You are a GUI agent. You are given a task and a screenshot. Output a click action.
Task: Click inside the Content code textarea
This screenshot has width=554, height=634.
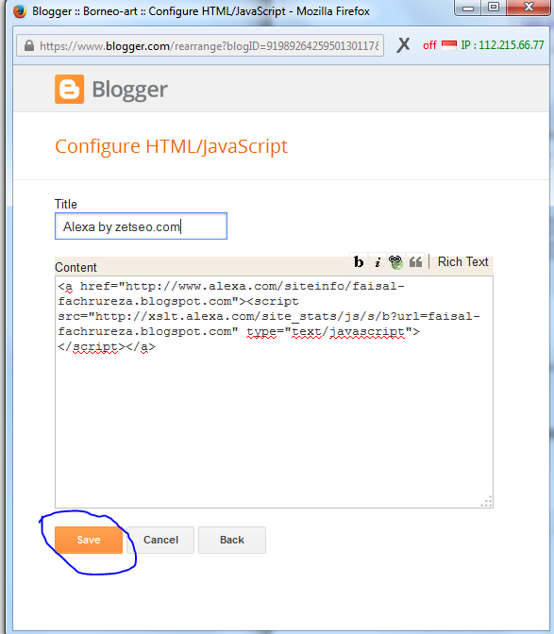pyautogui.click(x=274, y=392)
